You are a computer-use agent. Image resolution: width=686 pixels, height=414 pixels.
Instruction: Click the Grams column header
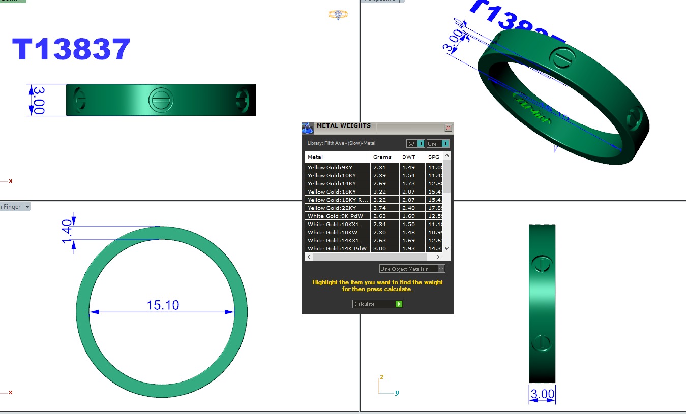(x=384, y=157)
